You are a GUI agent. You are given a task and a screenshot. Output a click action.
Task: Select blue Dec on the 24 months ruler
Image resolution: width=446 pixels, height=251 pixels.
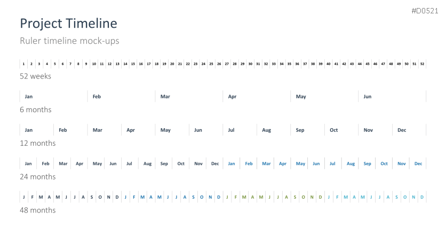point(418,164)
